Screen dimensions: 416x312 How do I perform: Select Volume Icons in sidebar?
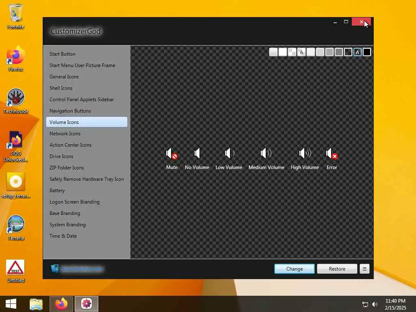click(87, 122)
